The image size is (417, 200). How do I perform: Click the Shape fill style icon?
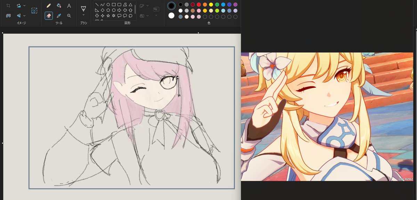point(142,16)
